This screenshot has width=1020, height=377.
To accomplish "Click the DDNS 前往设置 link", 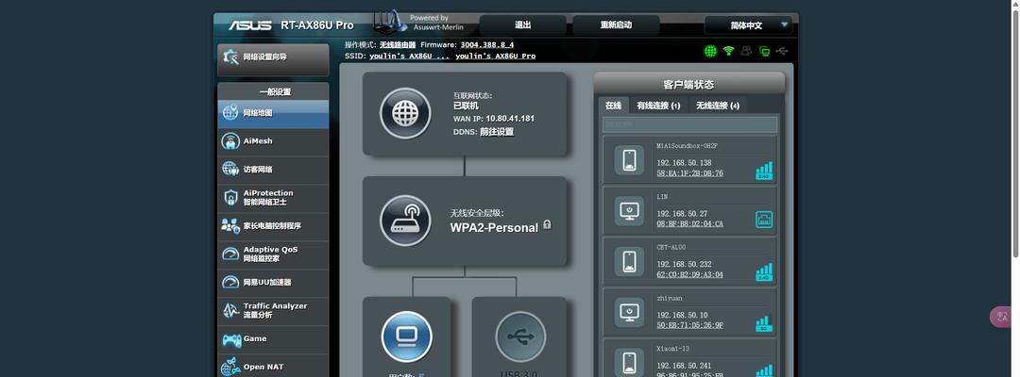I will point(497,132).
